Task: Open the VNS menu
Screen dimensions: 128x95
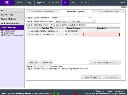Action: [x=73, y=3]
